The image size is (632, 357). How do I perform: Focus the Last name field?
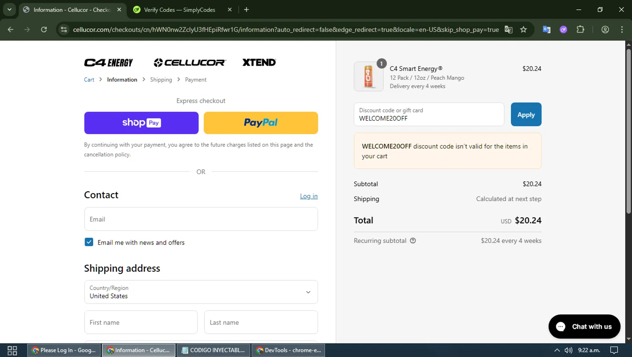pyautogui.click(x=261, y=322)
